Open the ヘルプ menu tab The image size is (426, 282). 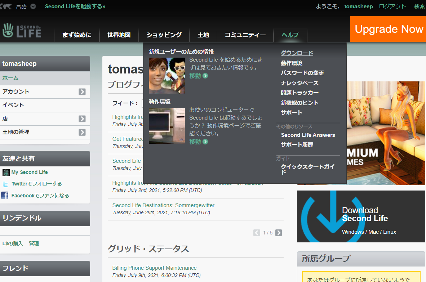coord(290,35)
